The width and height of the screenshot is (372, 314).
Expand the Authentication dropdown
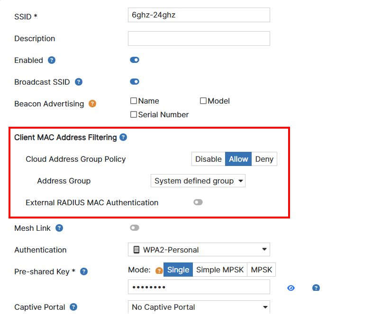click(199, 250)
